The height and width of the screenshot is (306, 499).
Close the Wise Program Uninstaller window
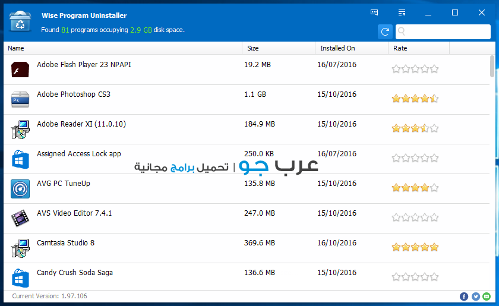[482, 12]
